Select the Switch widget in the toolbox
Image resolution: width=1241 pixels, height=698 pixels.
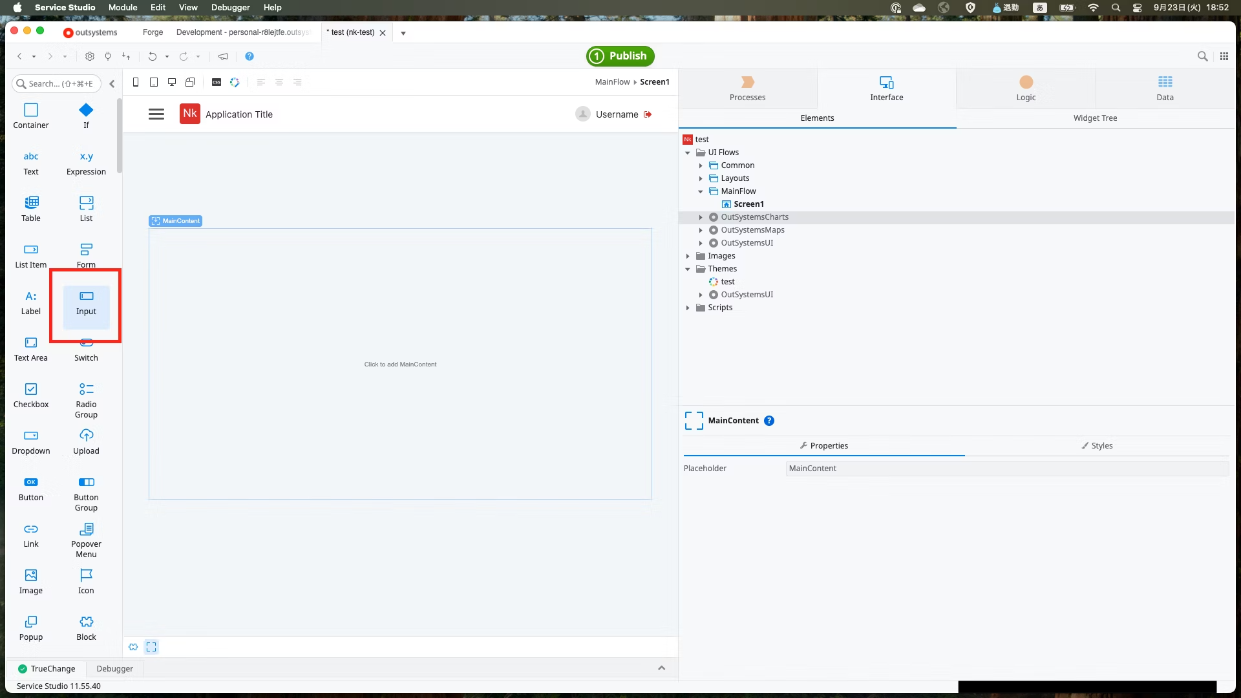pyautogui.click(x=86, y=348)
